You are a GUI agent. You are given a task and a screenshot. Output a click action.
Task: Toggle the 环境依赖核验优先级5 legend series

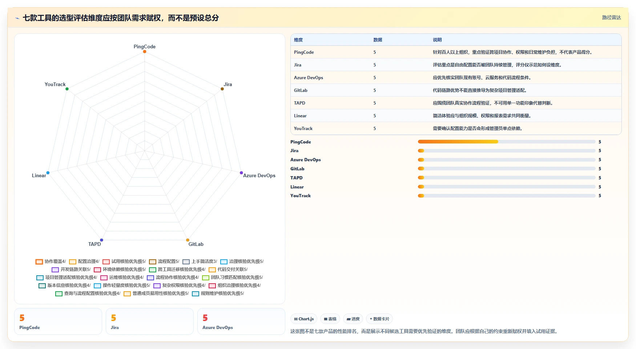point(120,269)
